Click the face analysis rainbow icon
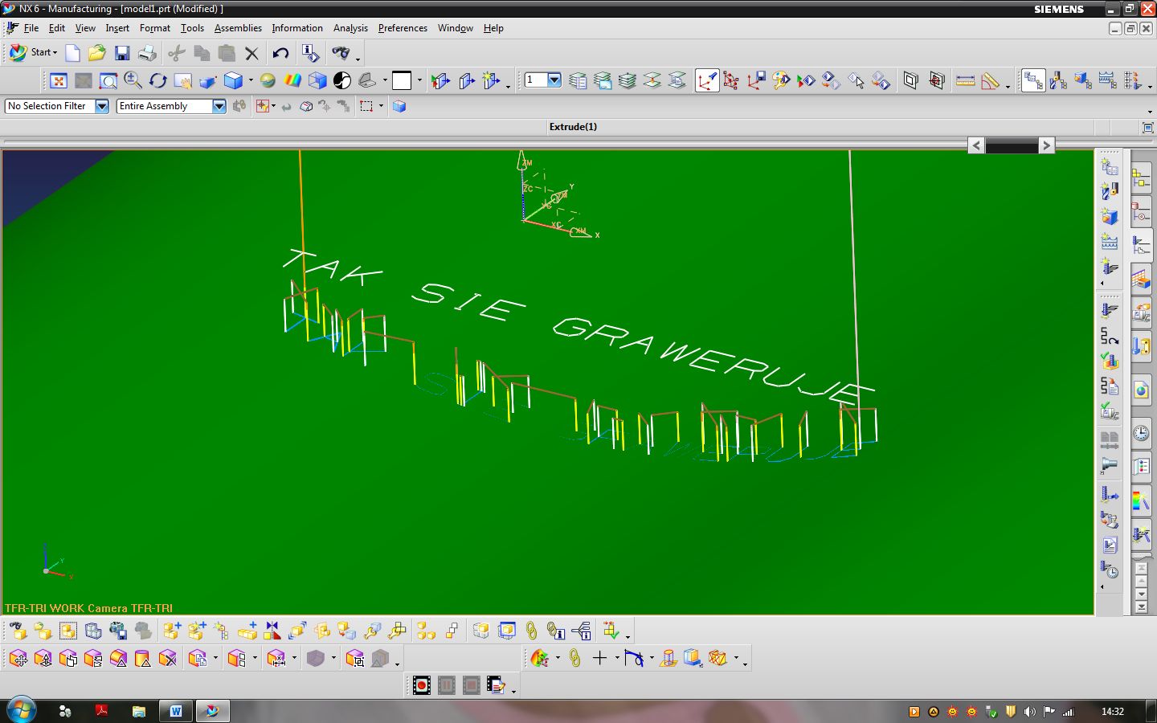The image size is (1157, 723). [x=292, y=80]
